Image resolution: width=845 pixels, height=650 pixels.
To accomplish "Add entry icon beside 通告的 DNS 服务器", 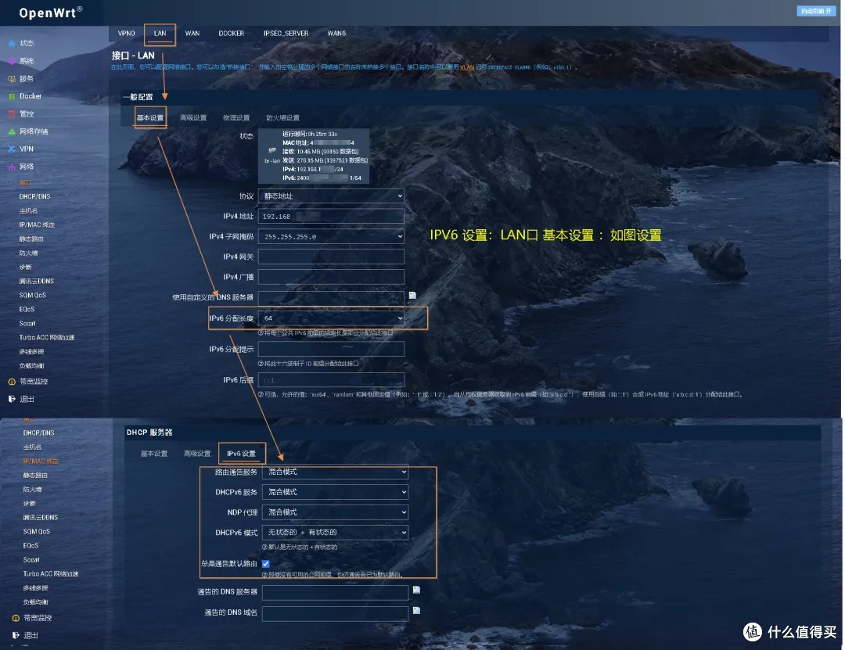I will tap(416, 590).
